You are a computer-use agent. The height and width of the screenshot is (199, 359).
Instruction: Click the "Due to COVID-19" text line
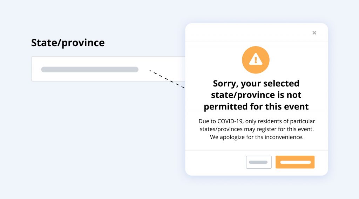pyautogui.click(x=257, y=121)
